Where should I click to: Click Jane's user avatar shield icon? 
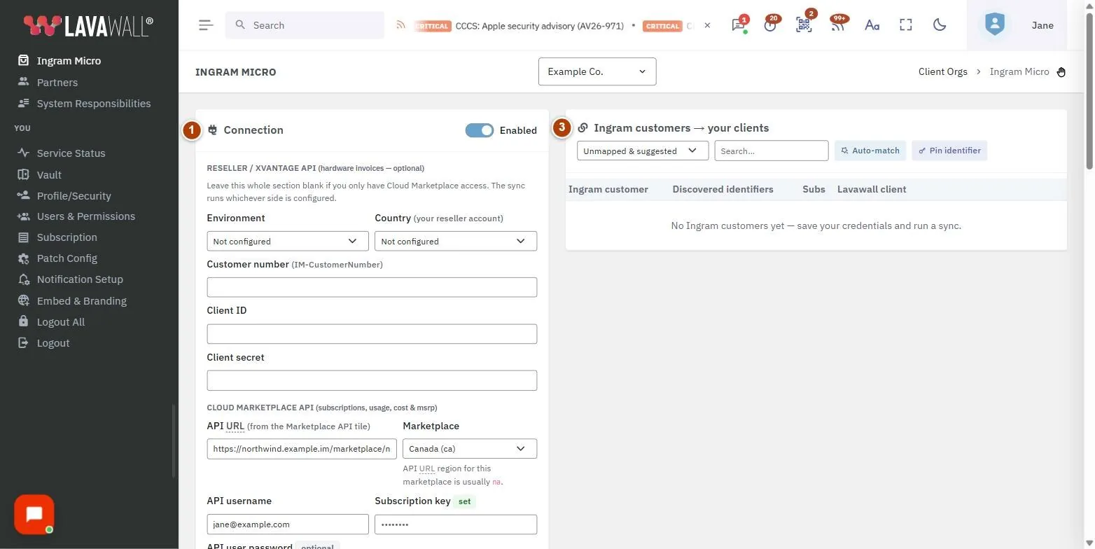[x=994, y=25]
